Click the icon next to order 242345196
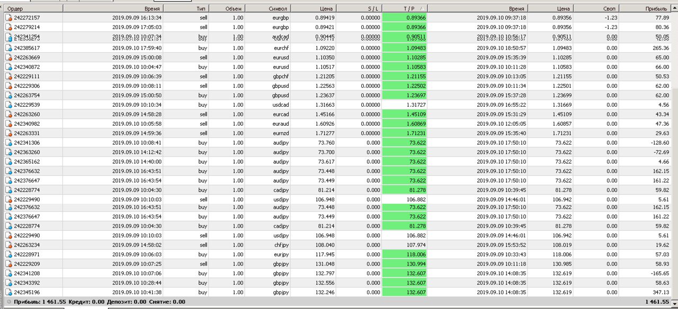The width and height of the screenshot is (678, 309). click(x=8, y=293)
